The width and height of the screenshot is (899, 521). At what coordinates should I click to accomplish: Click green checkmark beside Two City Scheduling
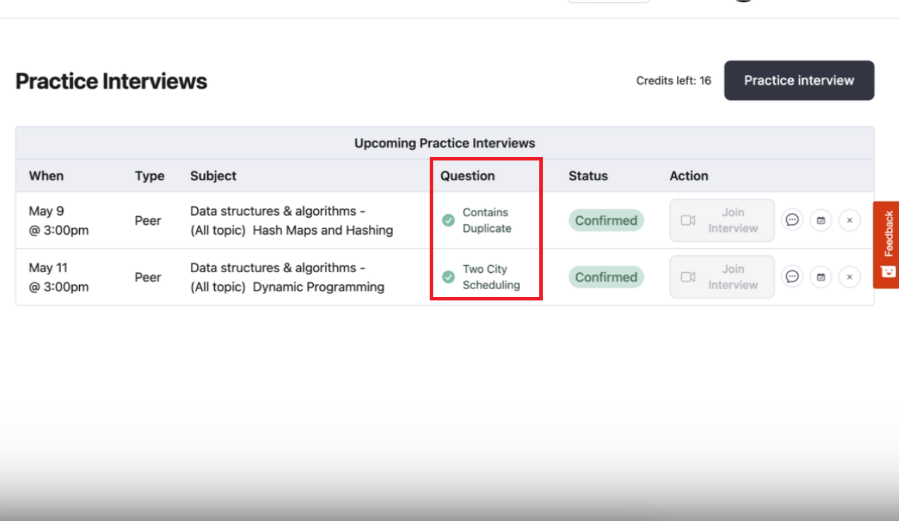pos(448,277)
